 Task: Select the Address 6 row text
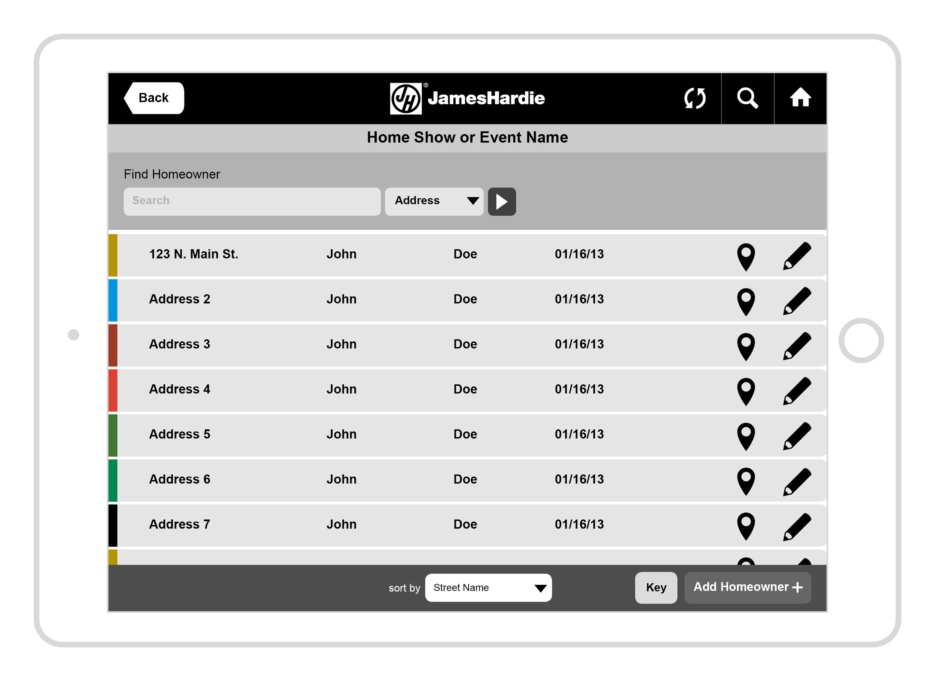click(180, 479)
